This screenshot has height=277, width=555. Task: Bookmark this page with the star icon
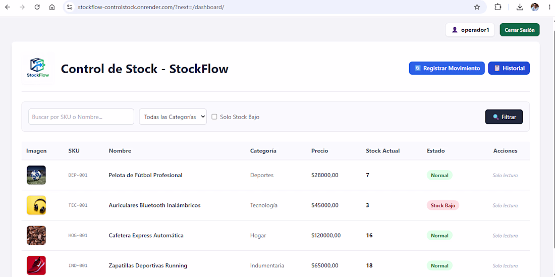[477, 7]
